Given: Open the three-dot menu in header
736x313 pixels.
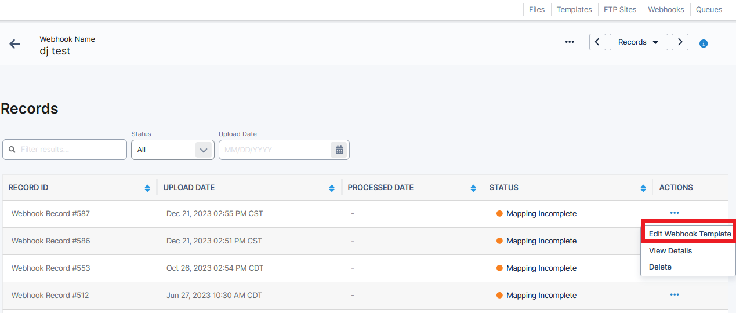Looking at the screenshot, I should tap(569, 42).
